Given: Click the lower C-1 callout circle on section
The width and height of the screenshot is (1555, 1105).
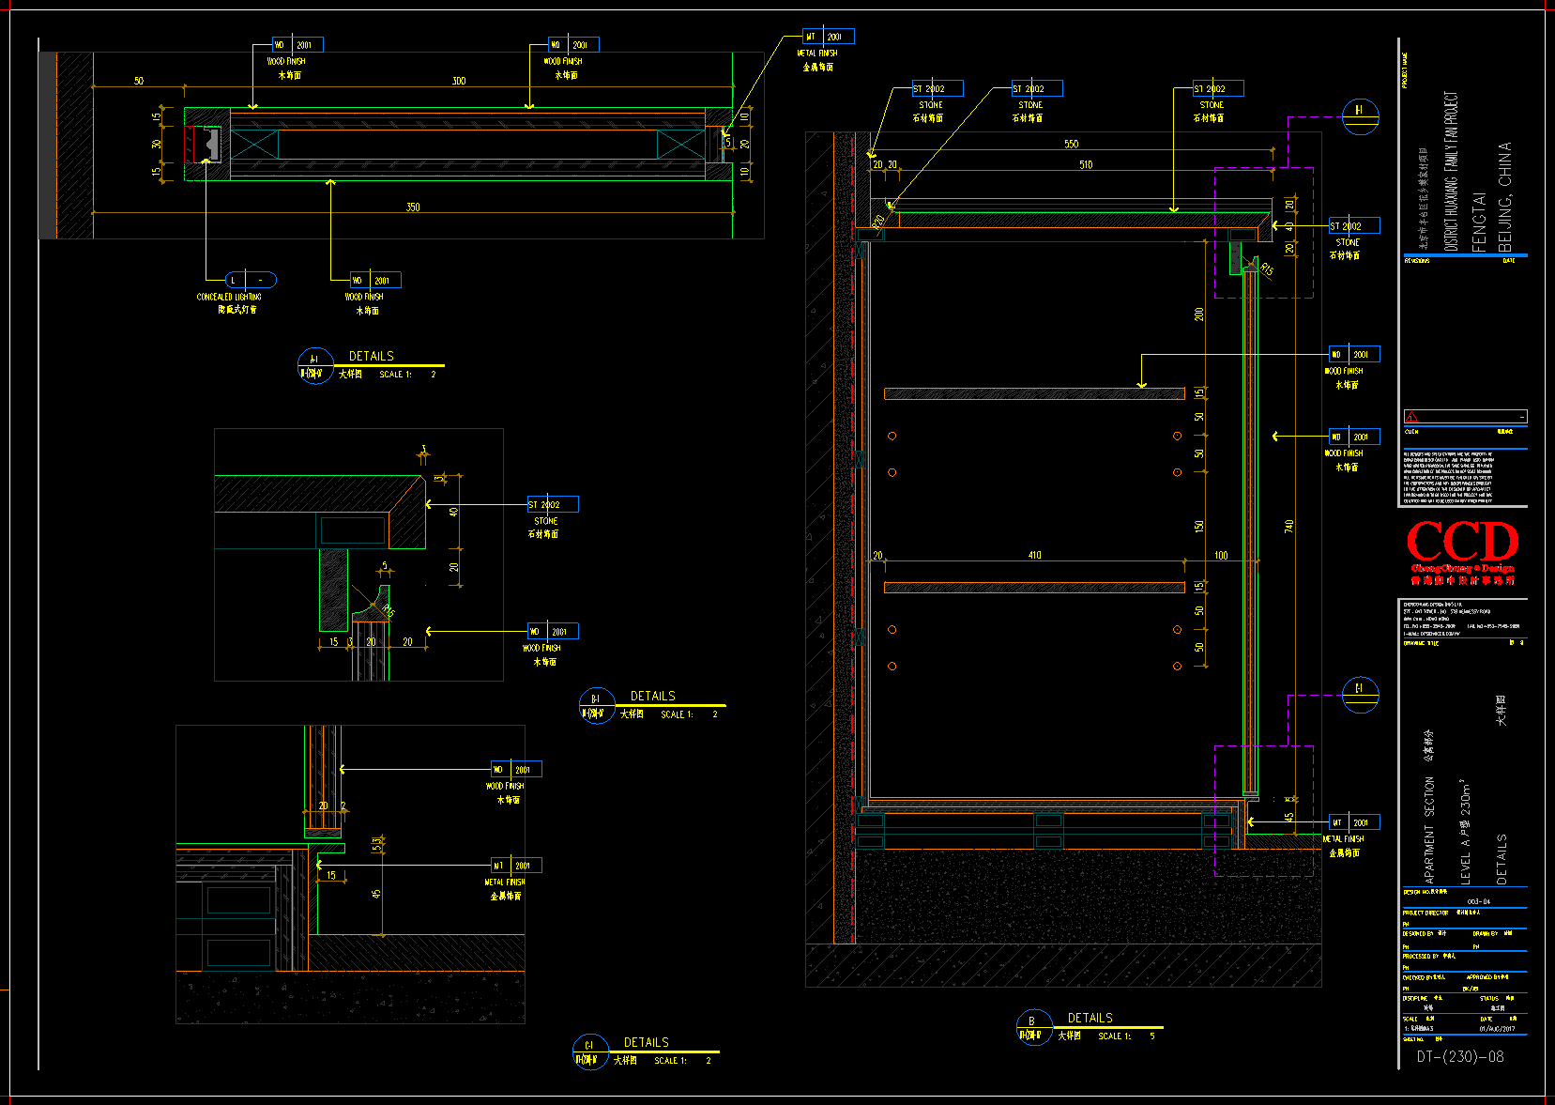Looking at the screenshot, I should (1360, 695).
